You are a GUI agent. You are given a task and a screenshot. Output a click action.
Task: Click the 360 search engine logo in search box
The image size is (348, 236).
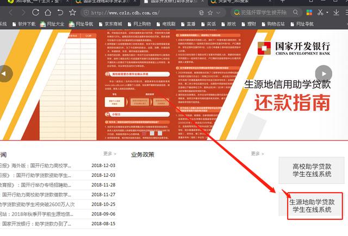[237, 12]
